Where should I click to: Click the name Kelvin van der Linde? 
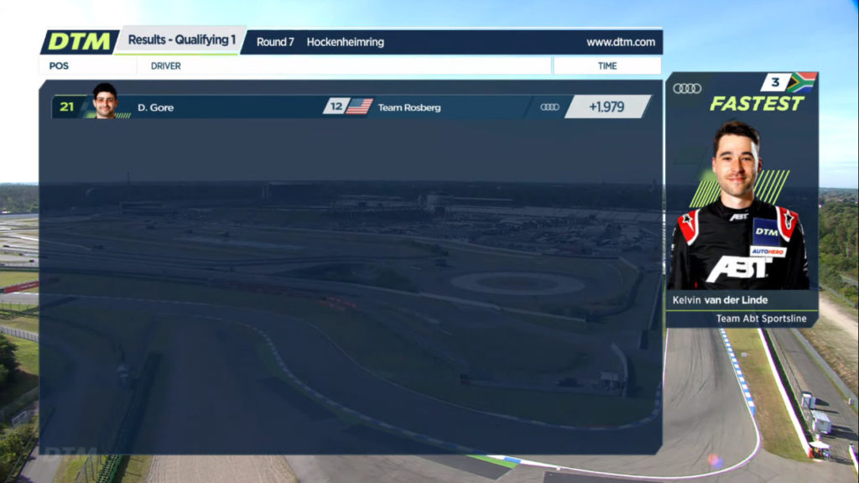(x=720, y=300)
